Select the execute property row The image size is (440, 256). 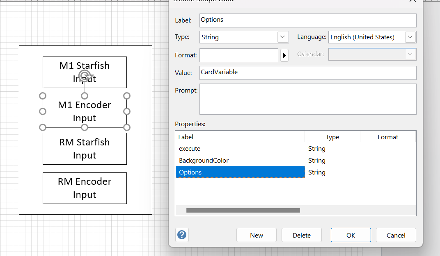[x=240, y=149]
